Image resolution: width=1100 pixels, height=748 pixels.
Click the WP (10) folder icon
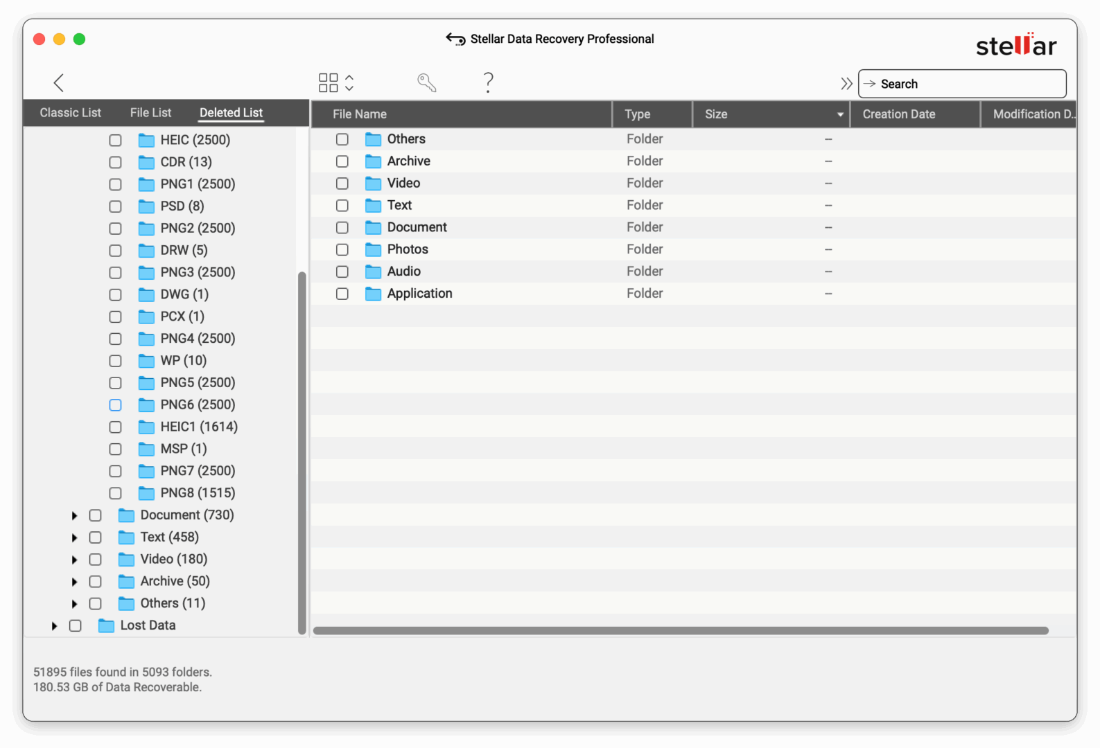[x=146, y=361]
